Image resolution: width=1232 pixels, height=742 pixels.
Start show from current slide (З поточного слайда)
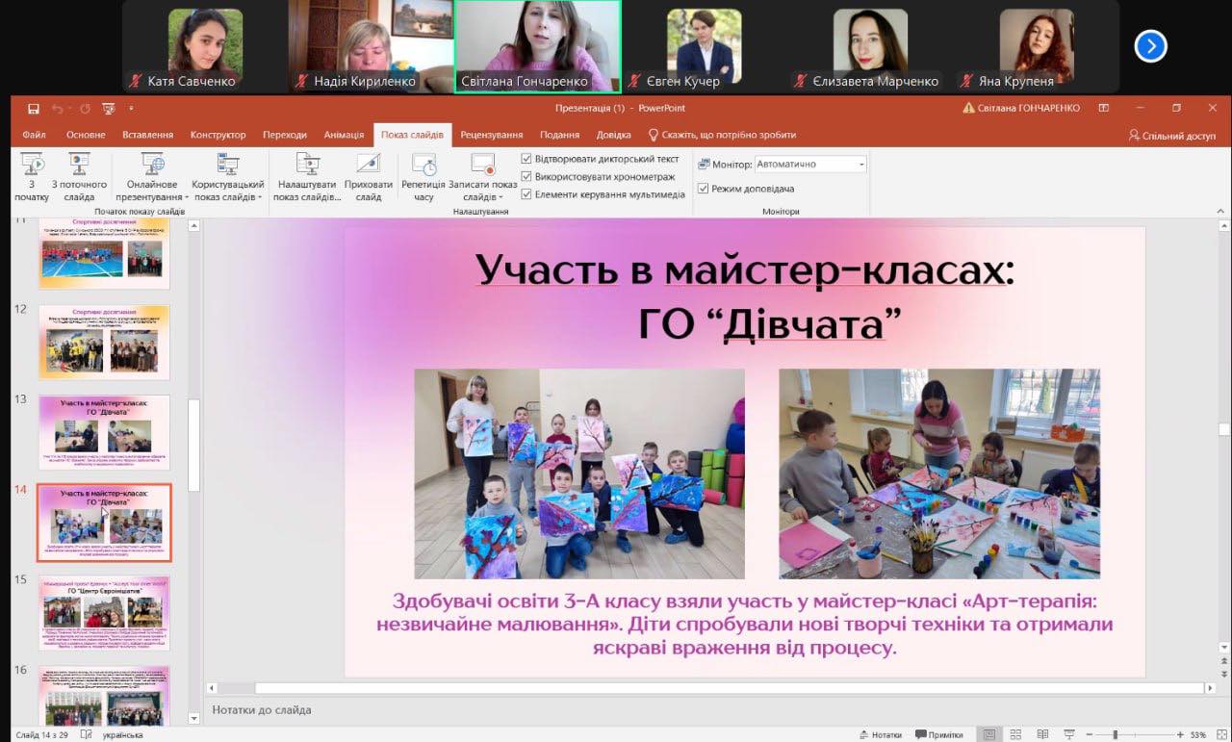tap(79, 177)
